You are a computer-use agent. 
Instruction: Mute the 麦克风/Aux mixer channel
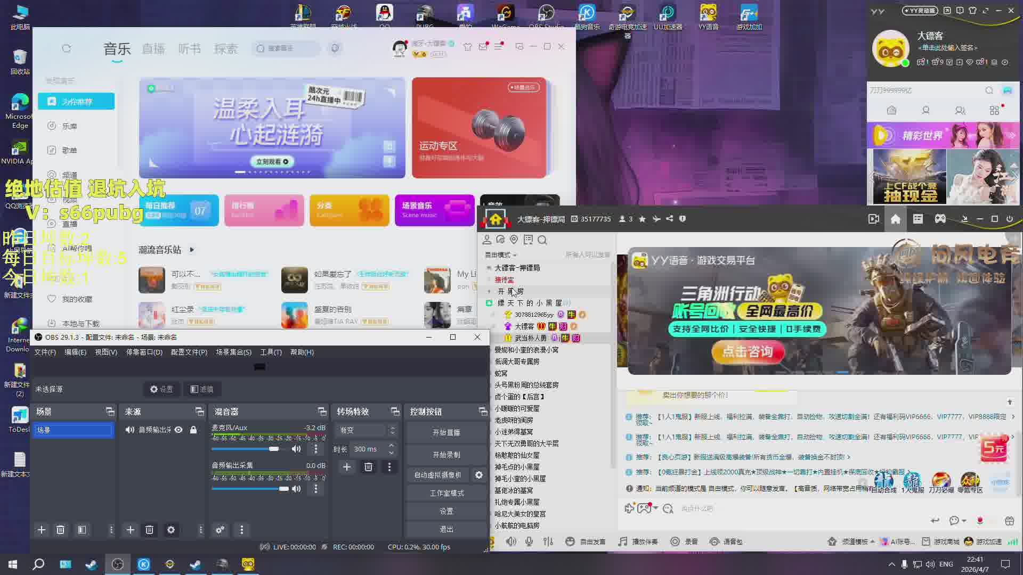[296, 449]
